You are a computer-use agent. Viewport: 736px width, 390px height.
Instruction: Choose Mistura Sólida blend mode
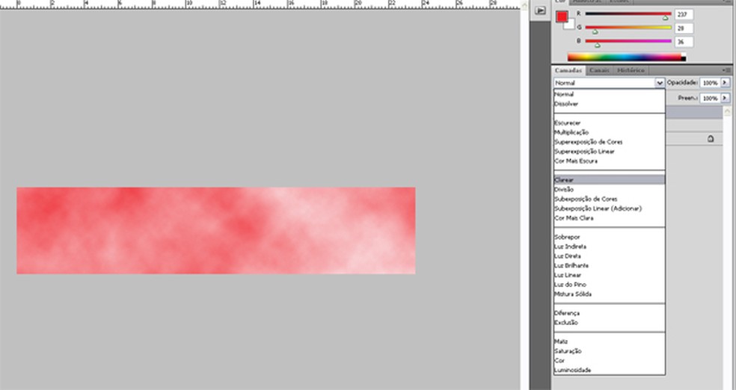(x=610, y=294)
